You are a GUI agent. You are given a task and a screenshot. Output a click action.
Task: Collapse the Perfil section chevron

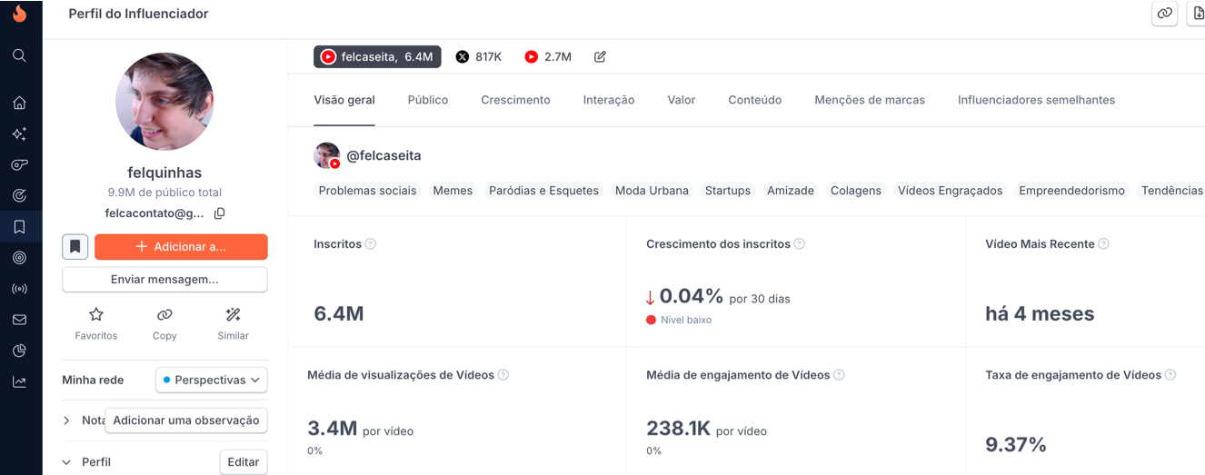pyautogui.click(x=66, y=462)
